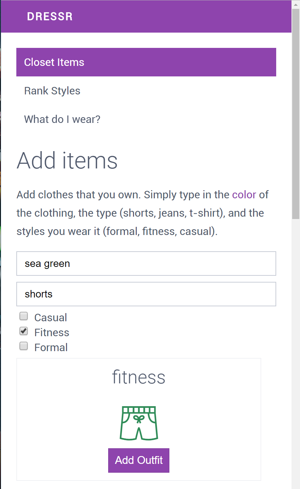300x489 pixels.
Task: Tick the Formal checkbox
Action: 24,346
